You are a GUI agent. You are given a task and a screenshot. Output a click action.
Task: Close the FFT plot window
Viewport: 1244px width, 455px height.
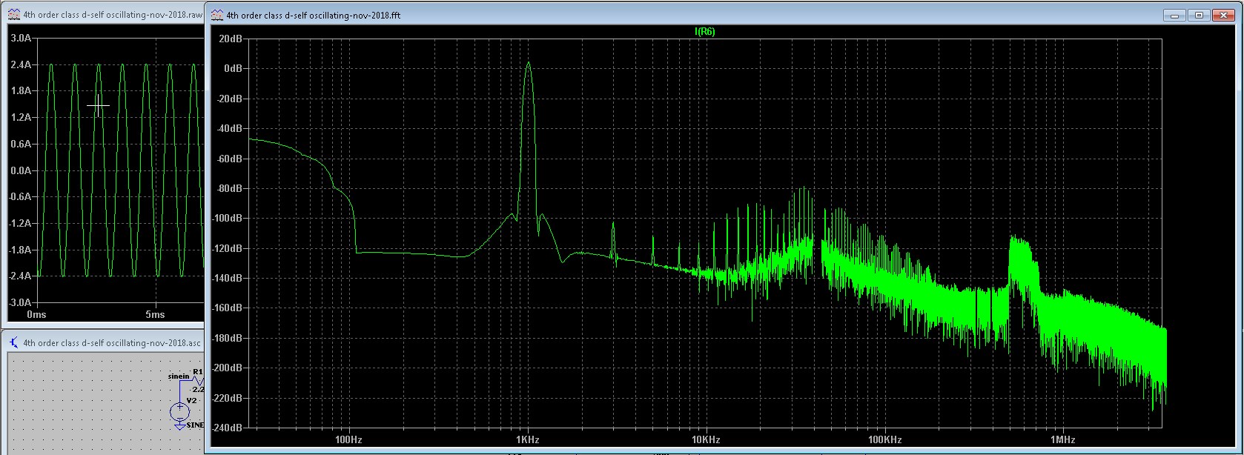pos(1223,15)
